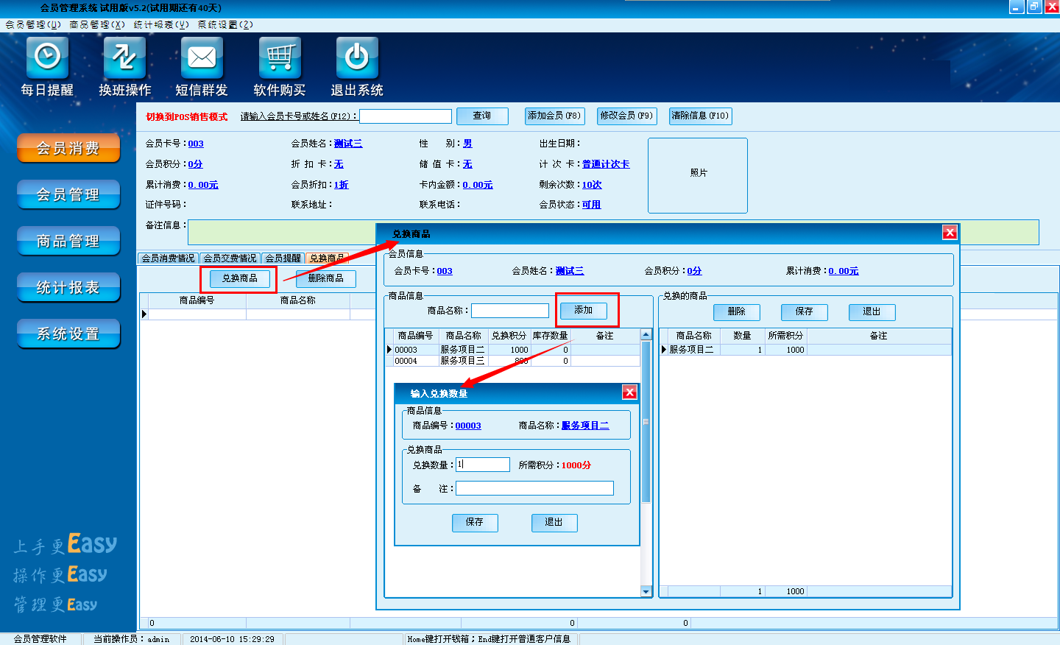This screenshot has height=645, width=1060.
Task: Open the 会员管理(U) menu
Action: 33,24
